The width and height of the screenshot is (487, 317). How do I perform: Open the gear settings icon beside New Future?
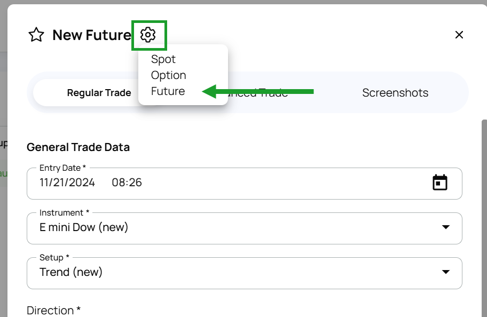[x=148, y=35]
